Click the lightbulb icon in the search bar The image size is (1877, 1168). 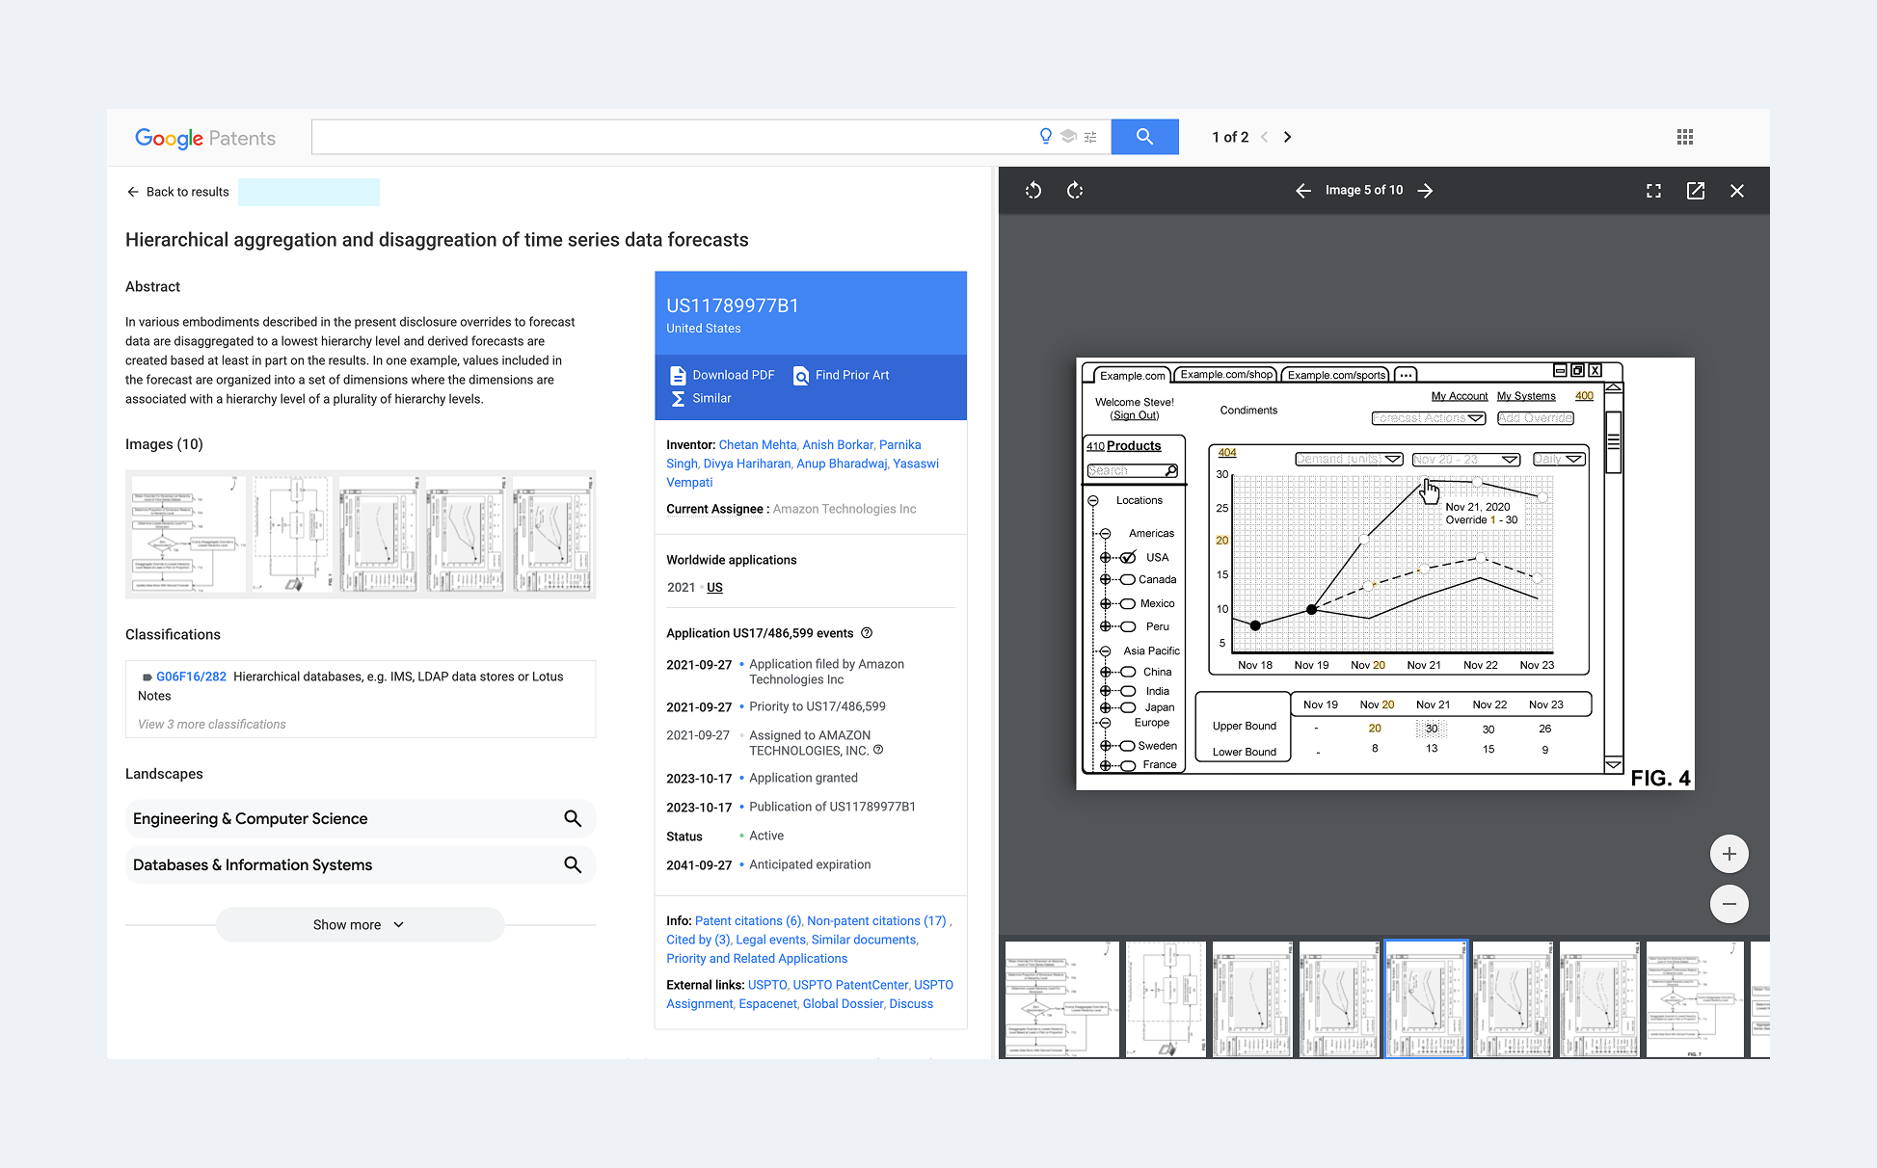tap(1046, 137)
